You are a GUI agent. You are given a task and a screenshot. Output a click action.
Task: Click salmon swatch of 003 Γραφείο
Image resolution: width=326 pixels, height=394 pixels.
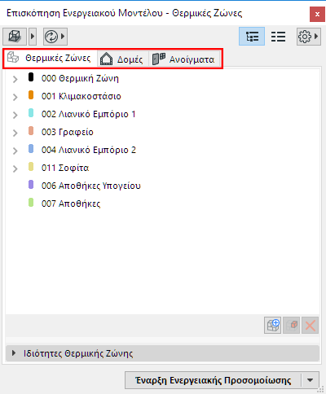pyautogui.click(x=31, y=131)
